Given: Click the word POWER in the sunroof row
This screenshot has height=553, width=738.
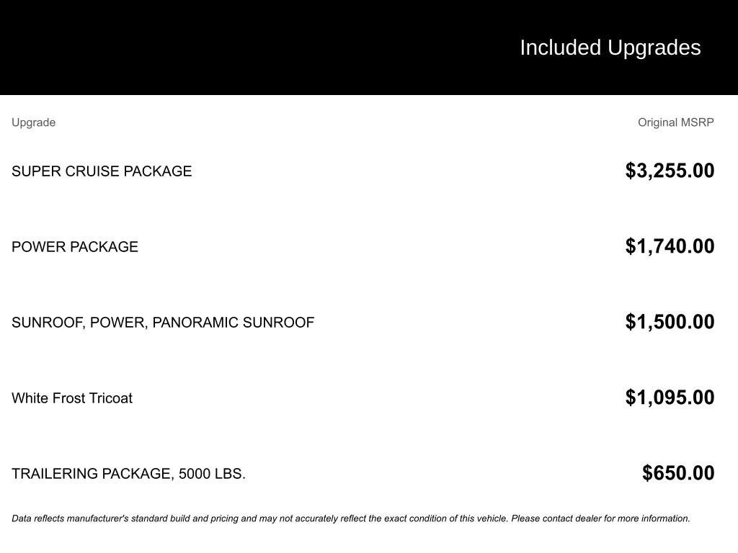Looking at the screenshot, I should point(117,323).
